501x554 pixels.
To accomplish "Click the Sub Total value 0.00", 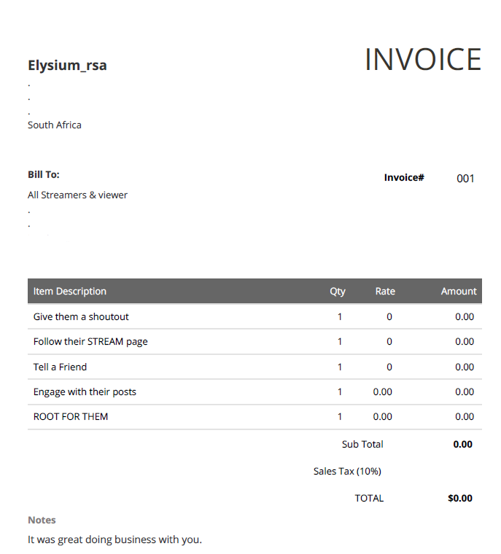I will click(x=463, y=445).
